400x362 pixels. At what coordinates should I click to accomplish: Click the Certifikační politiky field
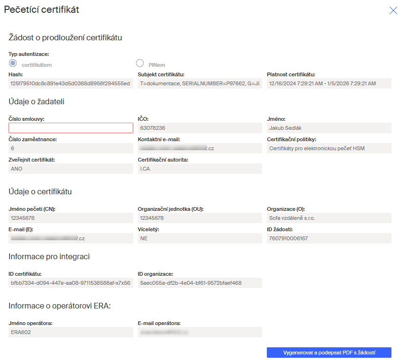coord(329,148)
